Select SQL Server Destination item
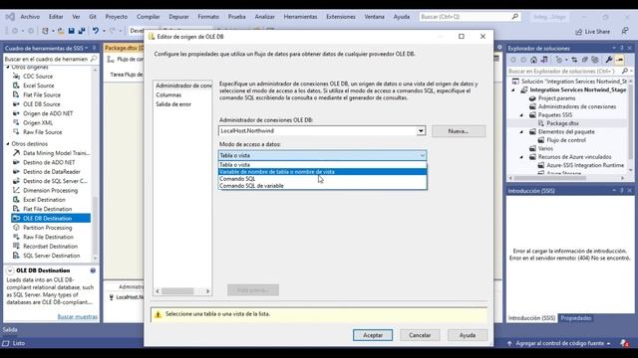Image resolution: width=638 pixels, height=358 pixels. [x=51, y=256]
